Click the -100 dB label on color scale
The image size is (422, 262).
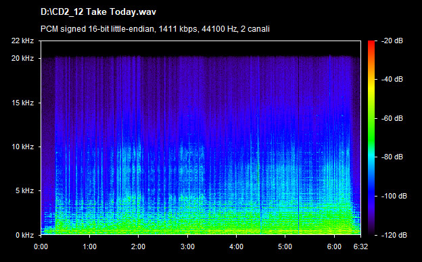tap(394, 196)
